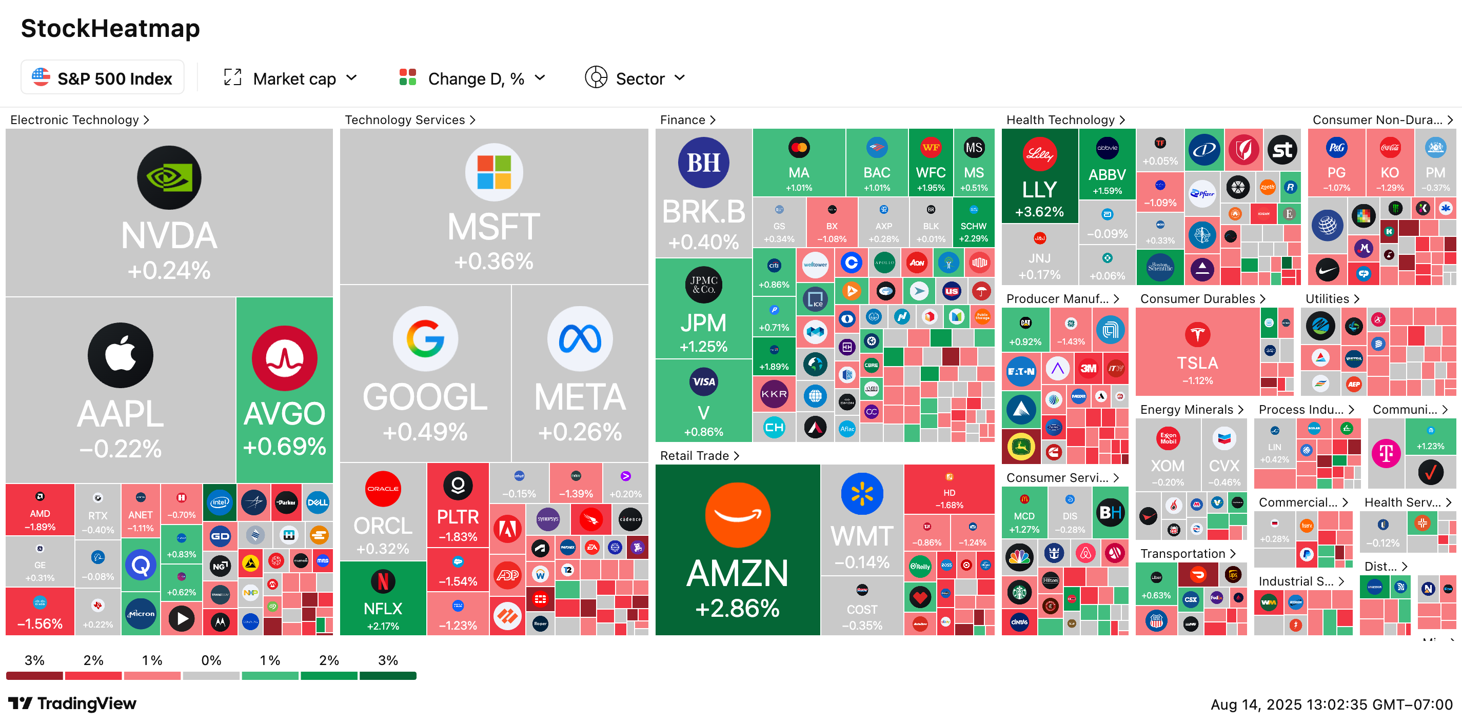This screenshot has height=725, width=1462.
Task: Click the dark green +3% legend swatch
Action: [x=388, y=676]
